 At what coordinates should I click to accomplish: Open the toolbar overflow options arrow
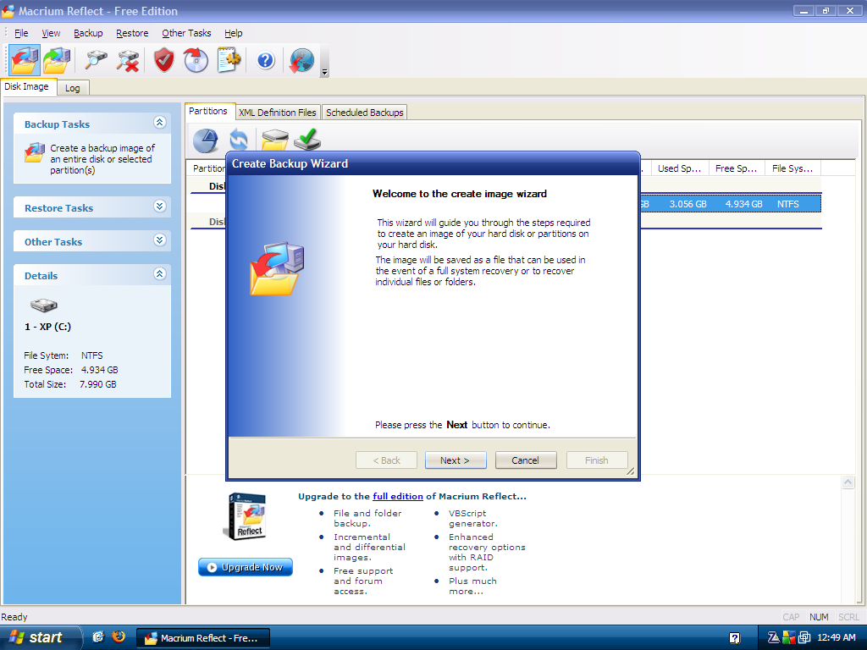(324, 72)
